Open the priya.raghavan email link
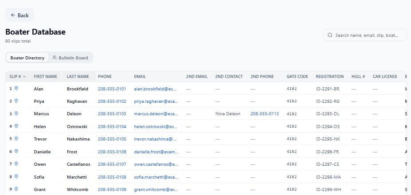 (x=156, y=101)
